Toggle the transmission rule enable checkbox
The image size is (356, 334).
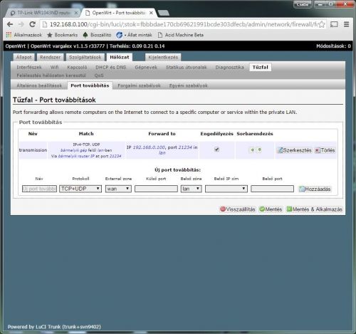[216, 150]
